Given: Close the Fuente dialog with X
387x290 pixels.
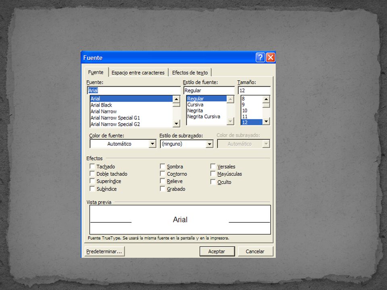Looking at the screenshot, I should click(270, 58).
